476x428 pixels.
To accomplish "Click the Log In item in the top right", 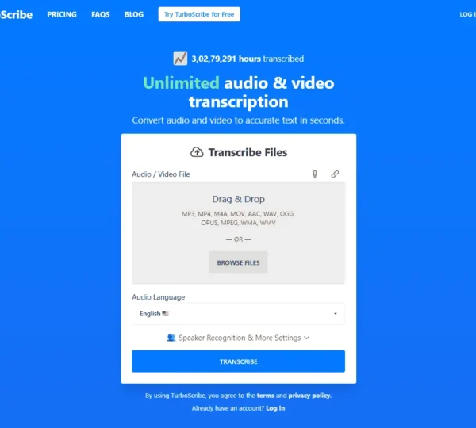I will [467, 14].
